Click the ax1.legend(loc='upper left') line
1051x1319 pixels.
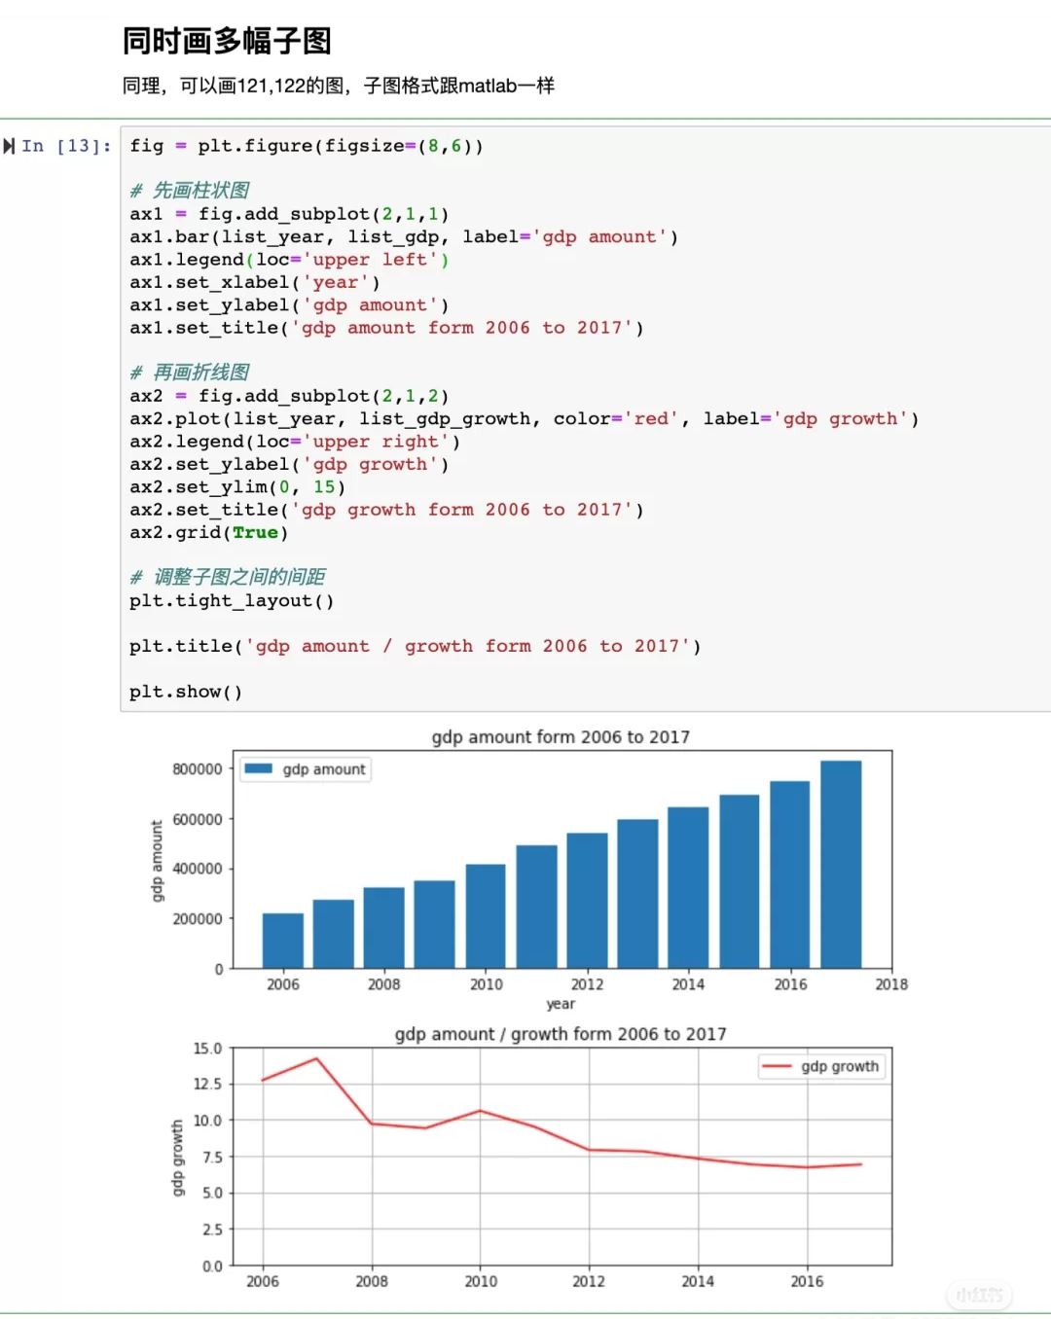pyautogui.click(x=289, y=260)
